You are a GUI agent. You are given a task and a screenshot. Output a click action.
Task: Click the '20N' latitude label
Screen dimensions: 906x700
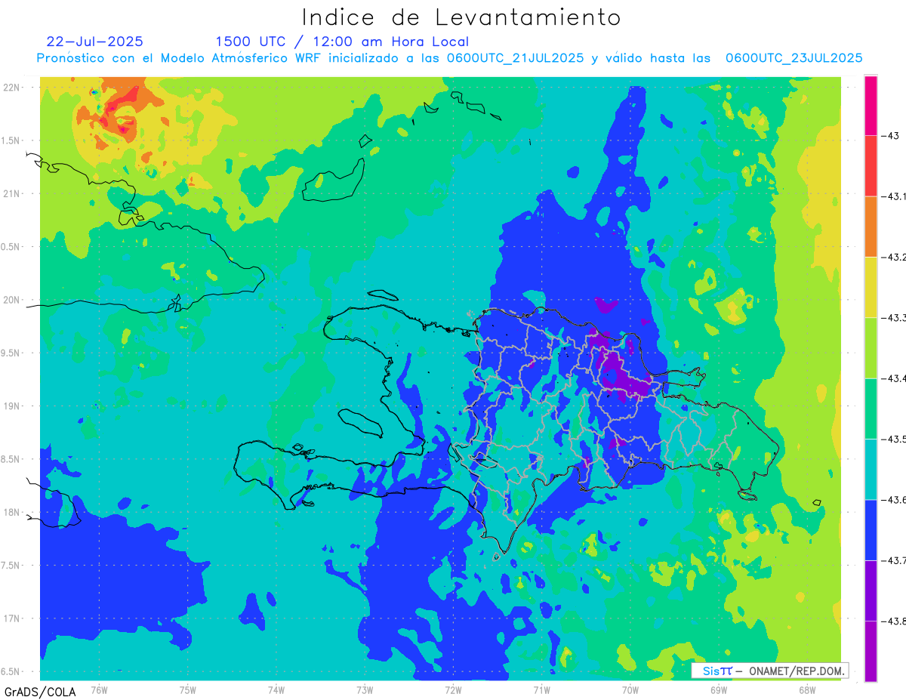[13, 300]
